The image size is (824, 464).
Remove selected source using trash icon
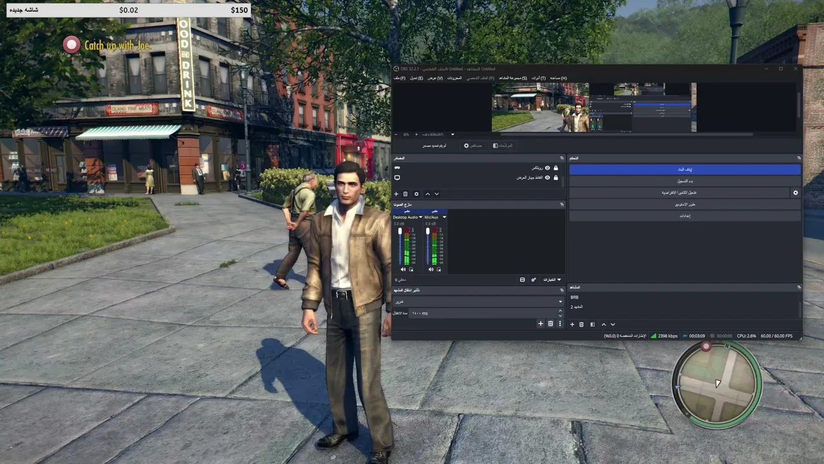(406, 194)
